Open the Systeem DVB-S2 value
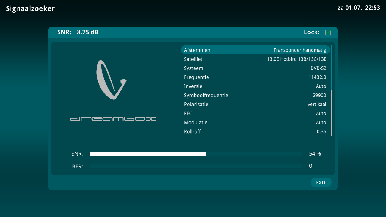Screen dimensions: 386x217 (x=318, y=68)
